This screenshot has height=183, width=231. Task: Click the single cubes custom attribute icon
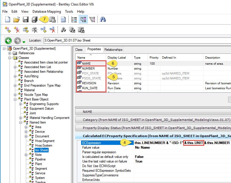[x=63, y=30]
